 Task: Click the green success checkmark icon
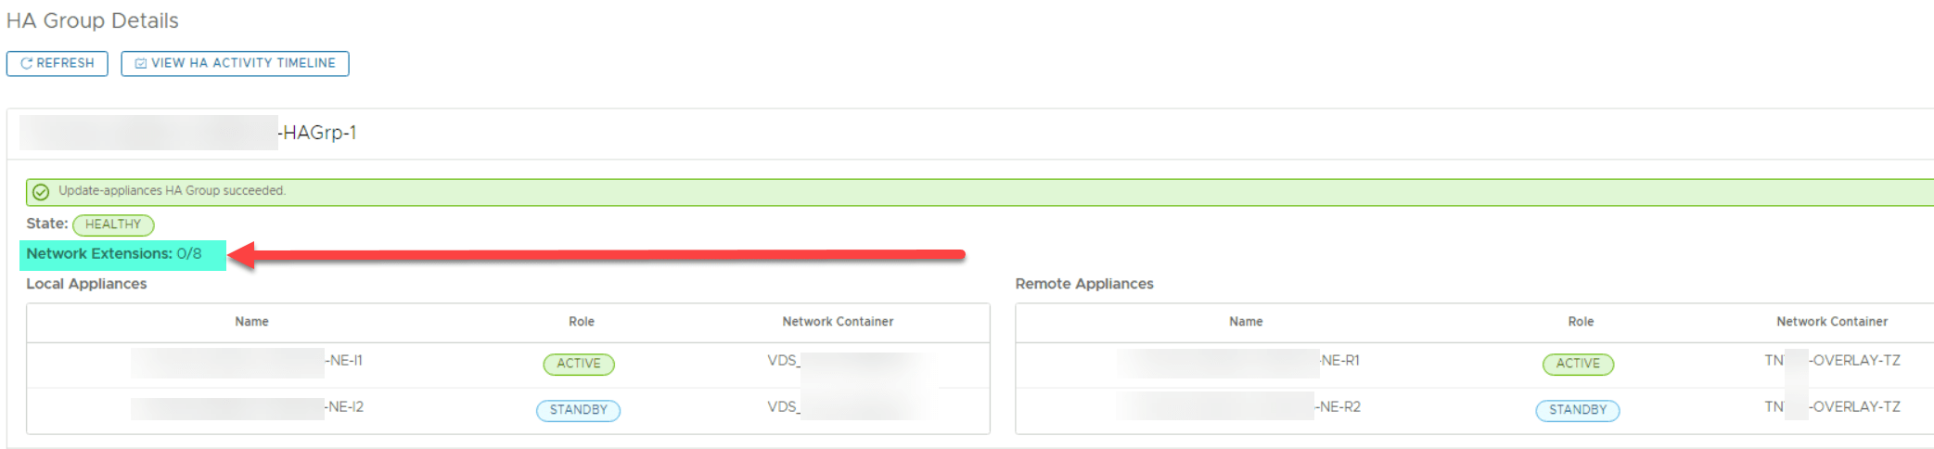pos(41,192)
